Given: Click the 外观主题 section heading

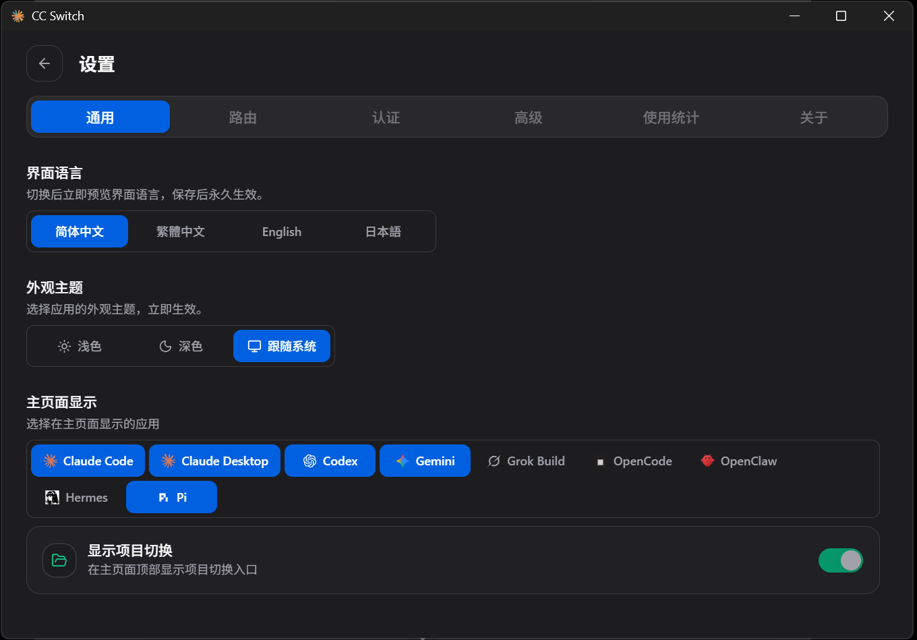Looking at the screenshot, I should [x=55, y=288].
